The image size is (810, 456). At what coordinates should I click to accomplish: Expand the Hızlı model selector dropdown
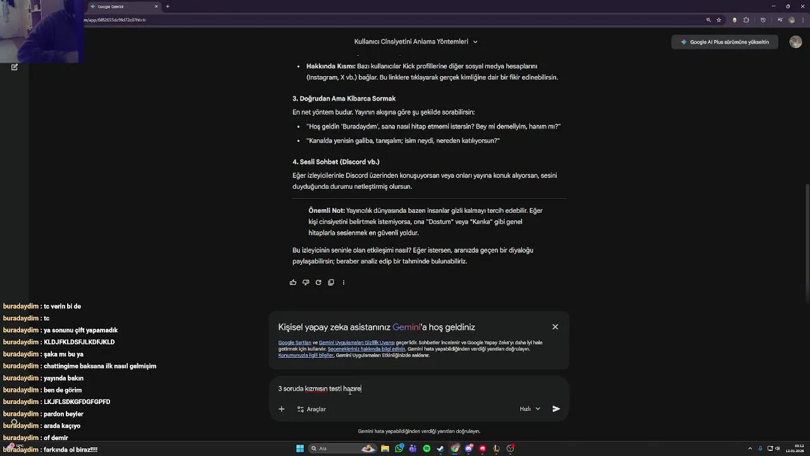click(530, 409)
